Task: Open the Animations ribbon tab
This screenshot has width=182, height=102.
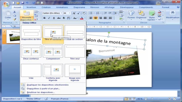Action: (62, 7)
